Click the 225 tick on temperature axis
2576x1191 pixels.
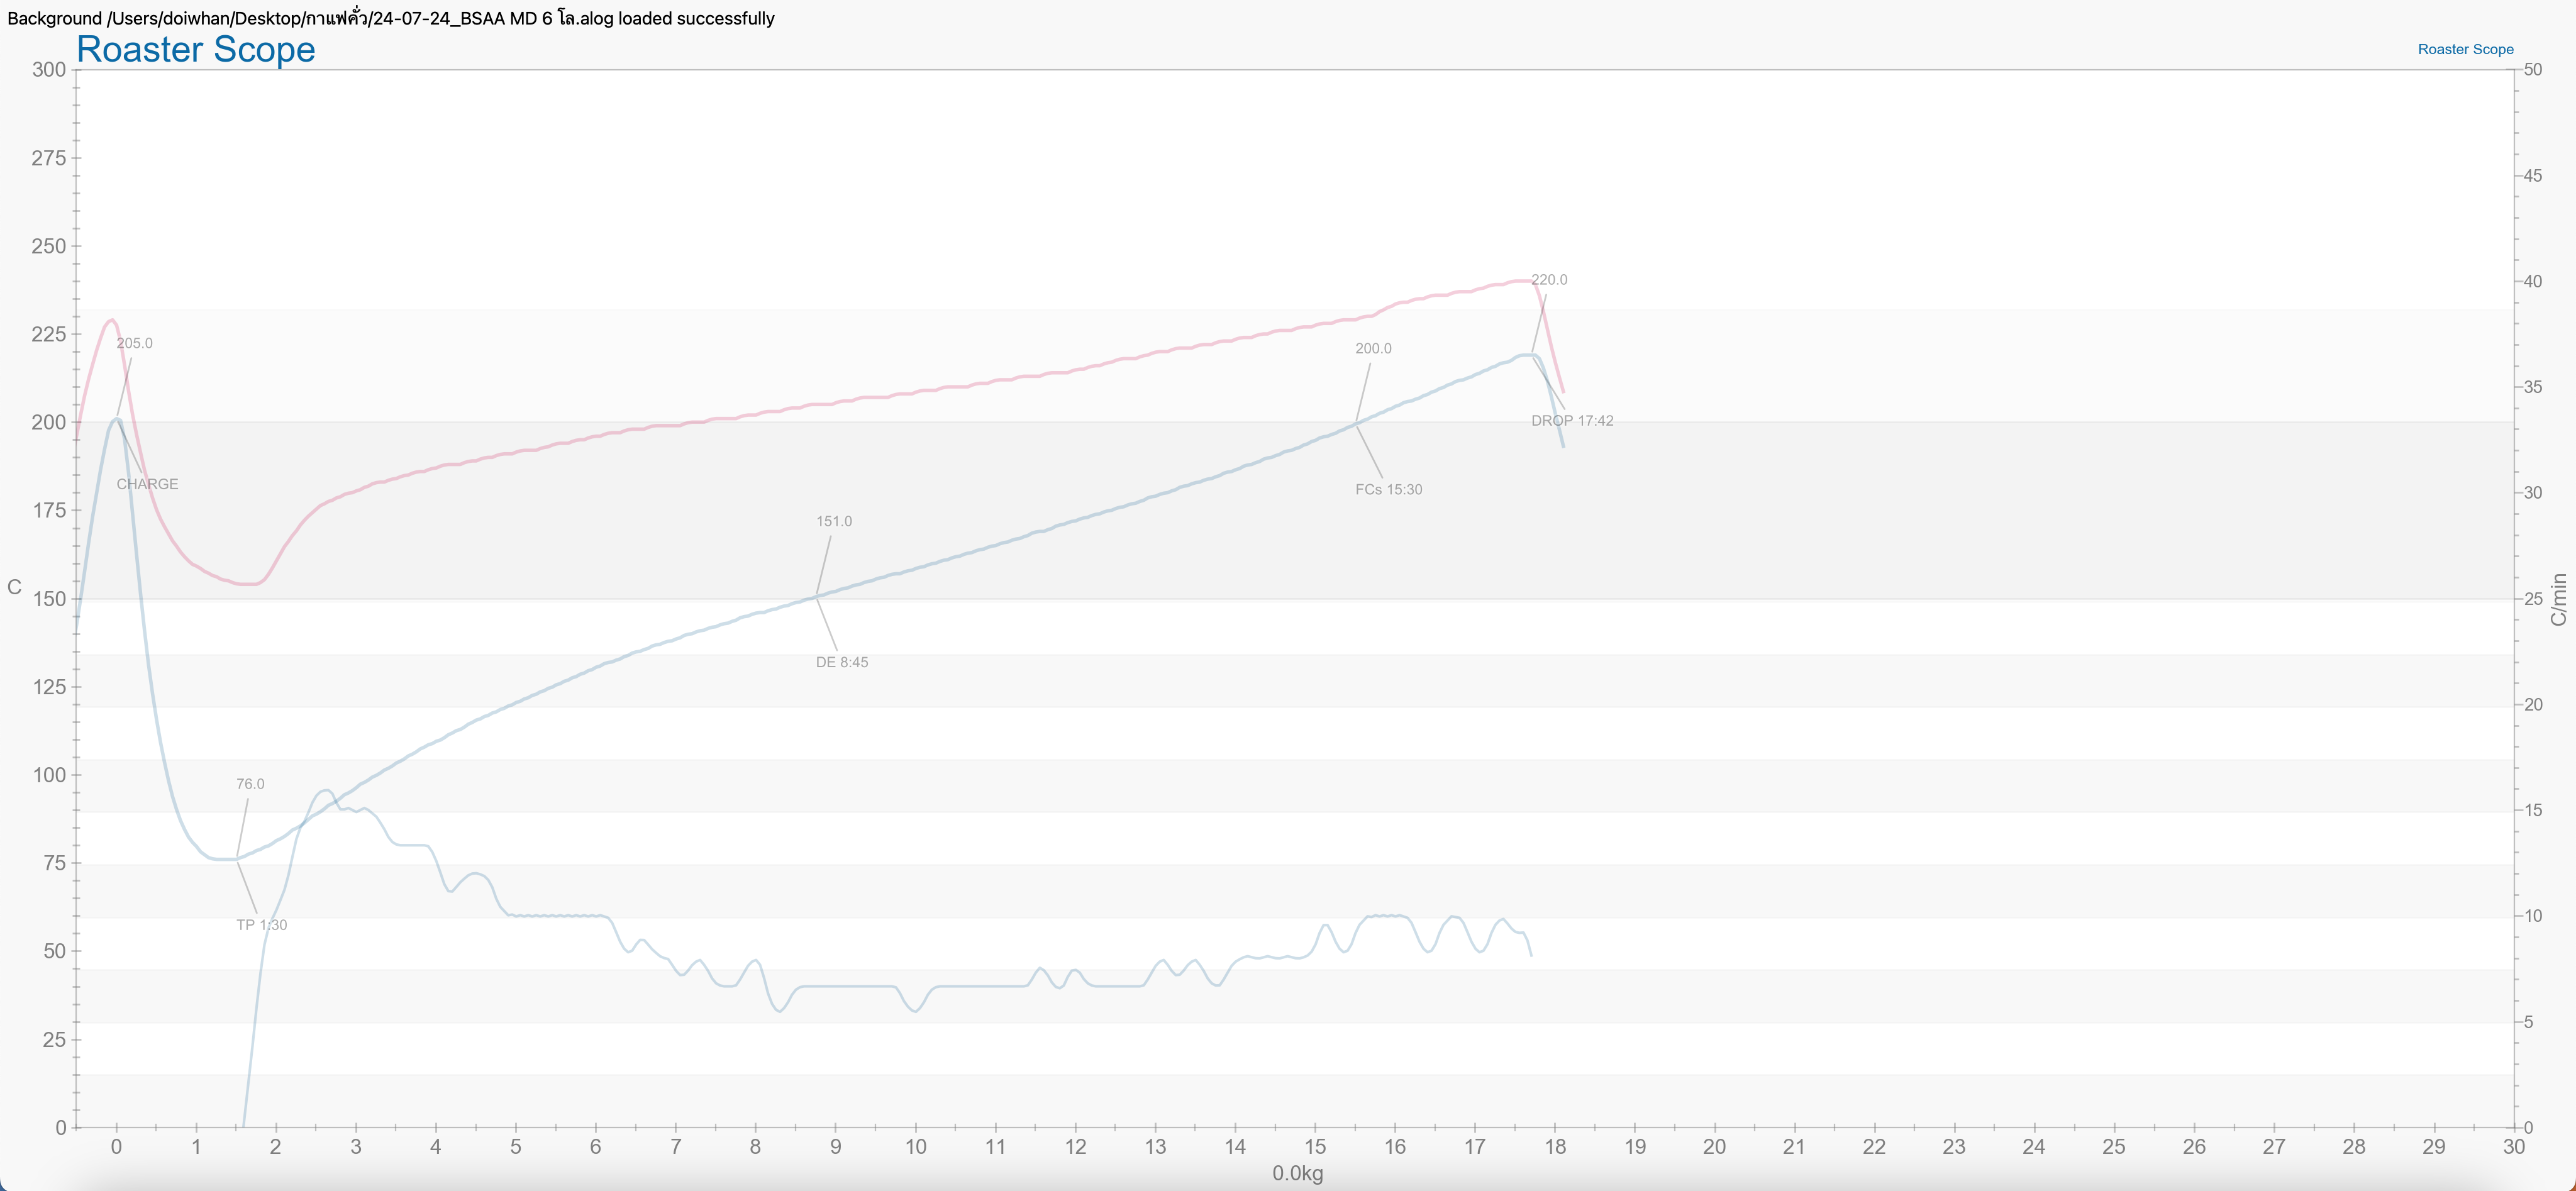pos(49,334)
